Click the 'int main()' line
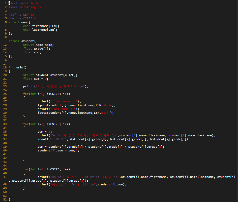 (x=17, y=67)
